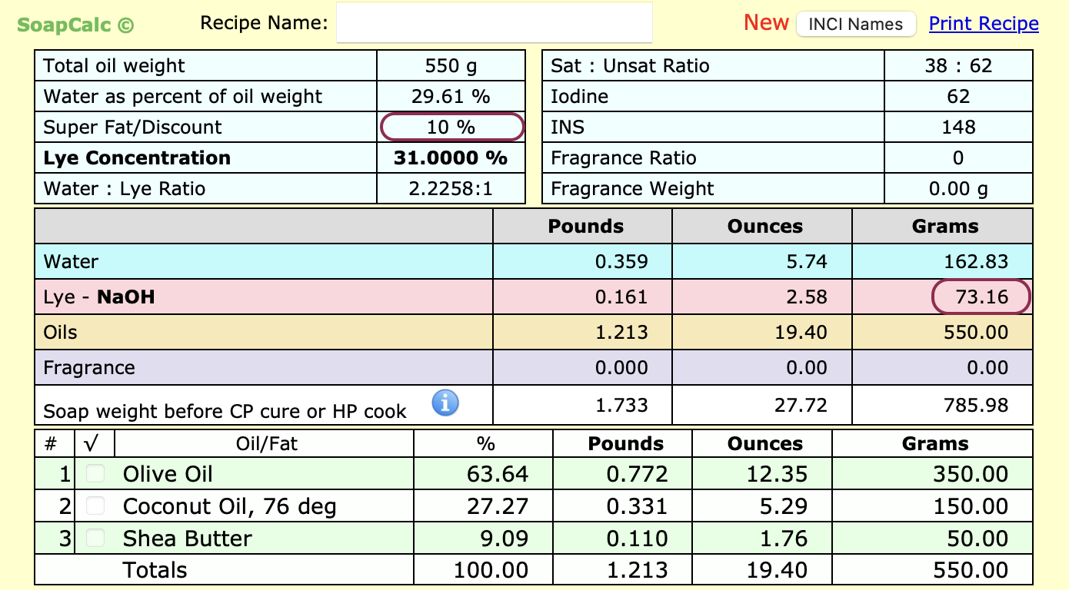Click the Sat : Unsat Ratio value 38 : 62
The image size is (1069, 590).
[957, 66]
